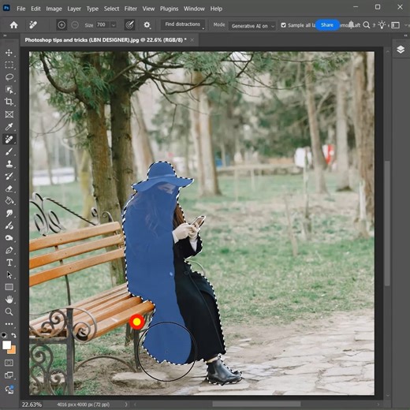Image resolution: width=410 pixels, height=410 pixels.
Task: Open Generative AI on mode dropdown
Action: [252, 26]
